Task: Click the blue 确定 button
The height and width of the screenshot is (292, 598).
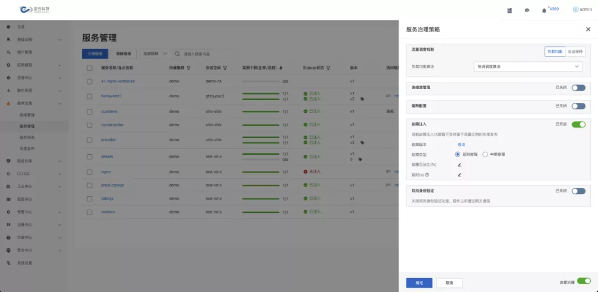Action: (419, 283)
